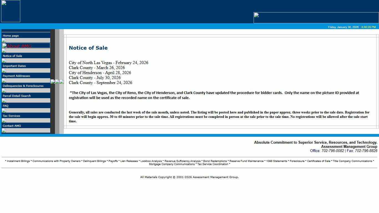This screenshot has height=213, width=379.
Task: Click the broken banner image at top right
Action: pyautogui.click(x=316, y=17)
